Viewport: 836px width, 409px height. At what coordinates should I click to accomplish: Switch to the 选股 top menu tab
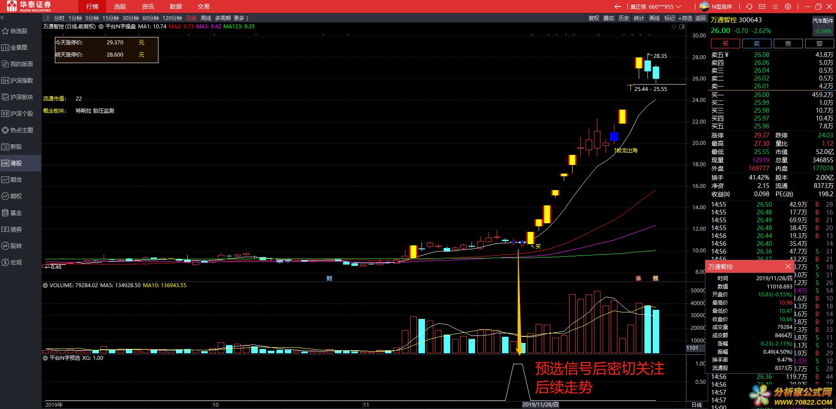120,7
